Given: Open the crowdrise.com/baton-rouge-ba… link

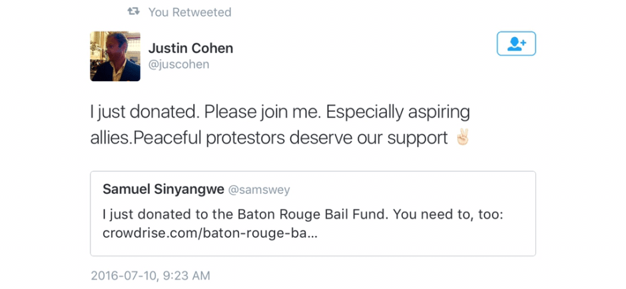Looking at the screenshot, I should coord(210,233).
